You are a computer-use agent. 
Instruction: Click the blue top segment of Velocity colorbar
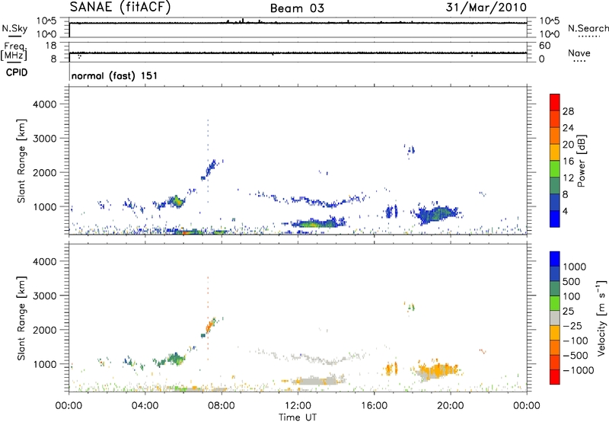555,259
